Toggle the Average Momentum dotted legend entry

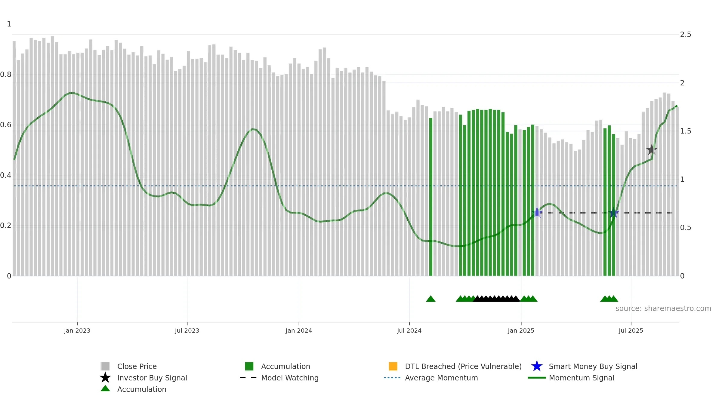pos(392,378)
